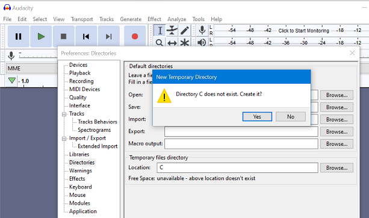
Task: Click No in New Temporary Directory dialog
Action: 291,117
